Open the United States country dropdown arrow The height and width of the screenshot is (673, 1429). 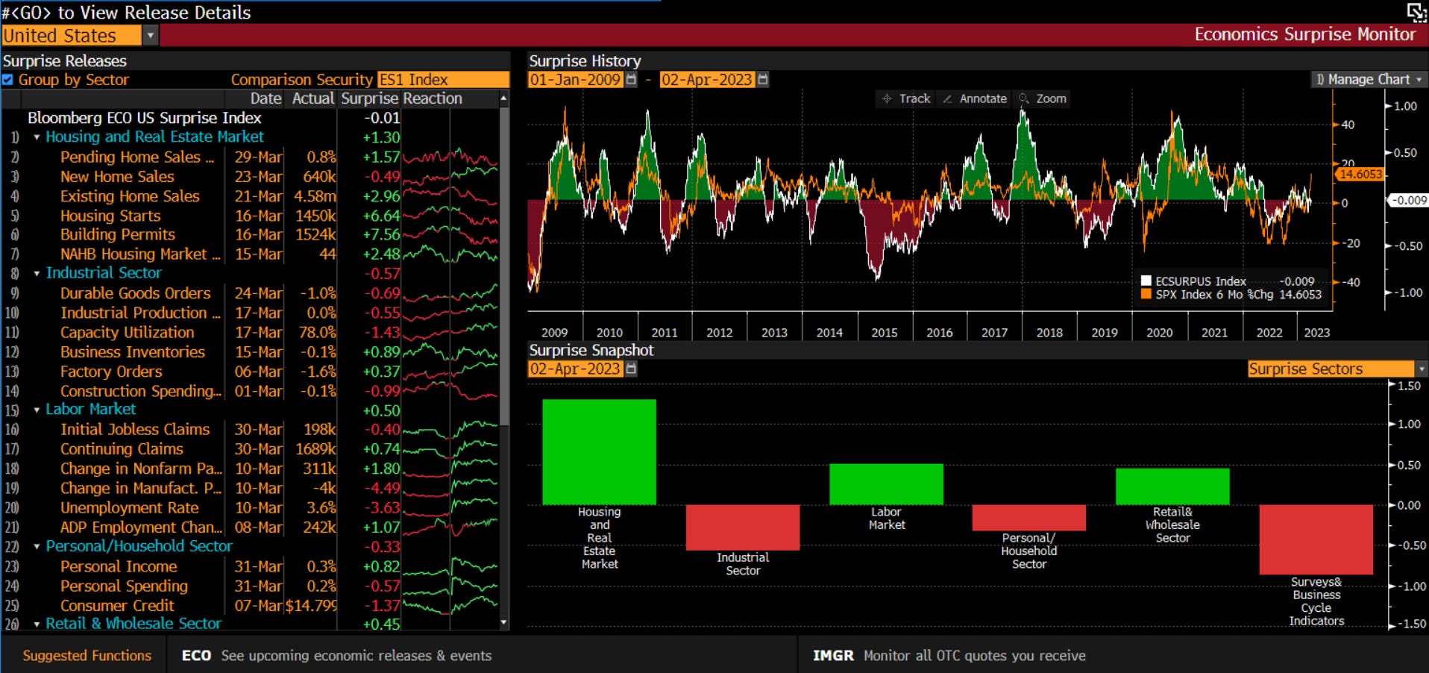point(150,35)
